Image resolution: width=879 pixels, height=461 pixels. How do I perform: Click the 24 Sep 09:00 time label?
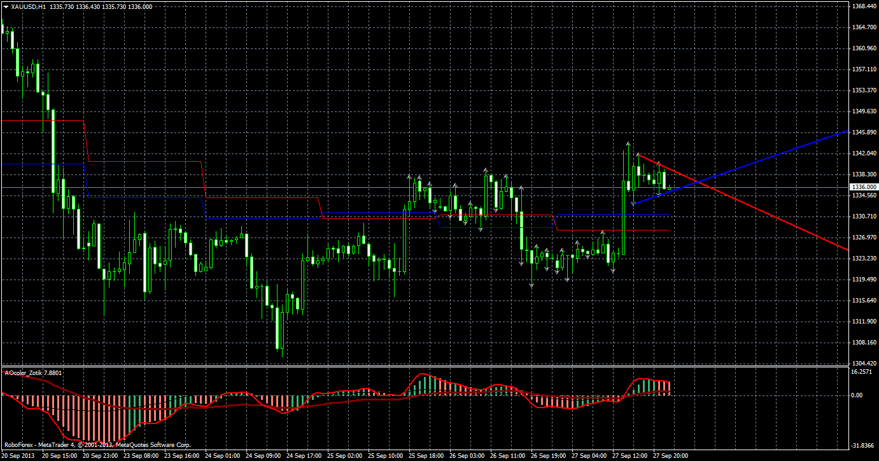pos(265,456)
